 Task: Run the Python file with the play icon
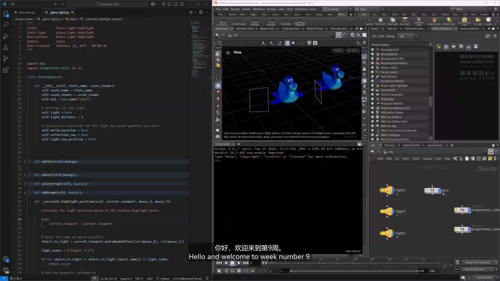click(191, 12)
